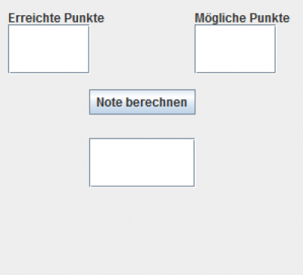Select the result field below Note berechnen

142,162
